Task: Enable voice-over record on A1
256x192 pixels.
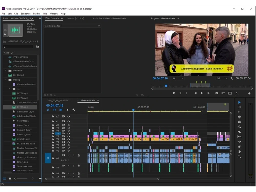Action: tap(79, 155)
